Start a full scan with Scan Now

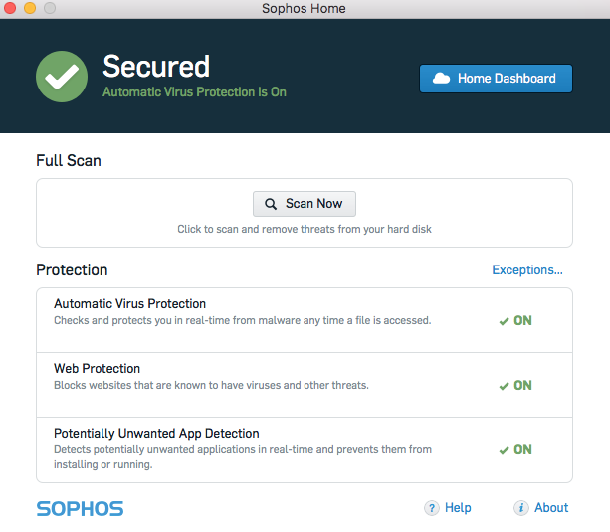305,204
